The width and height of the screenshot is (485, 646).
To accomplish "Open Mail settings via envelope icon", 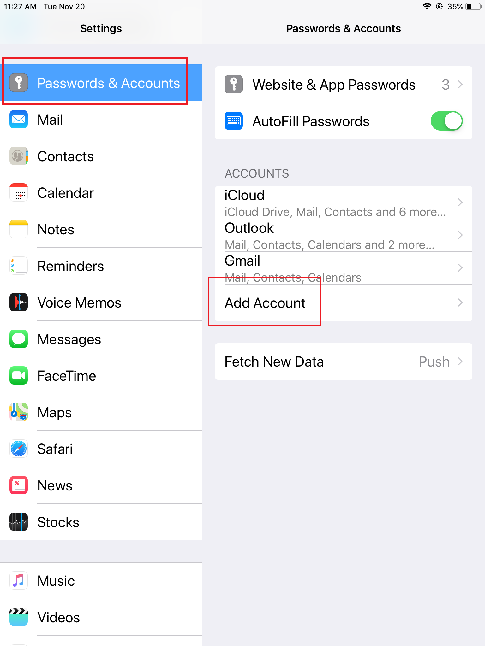I will click(19, 120).
